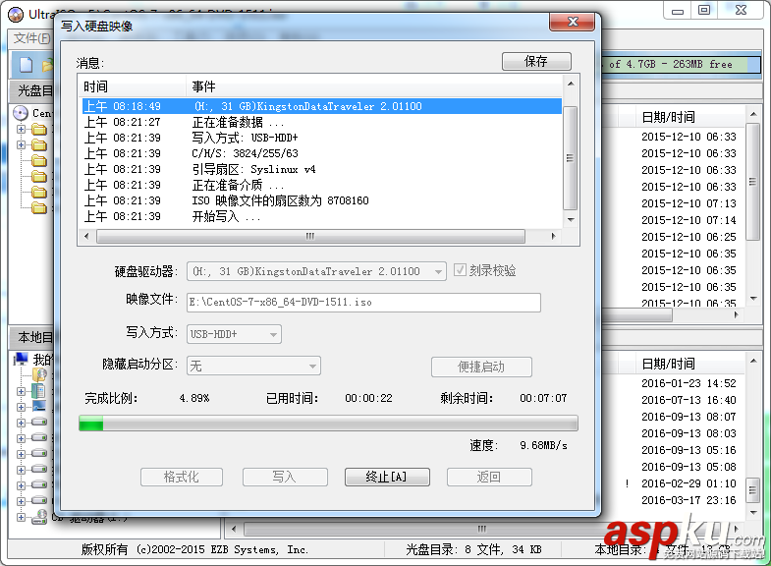
Task: Click the 保存 save log button
Action: [x=536, y=62]
